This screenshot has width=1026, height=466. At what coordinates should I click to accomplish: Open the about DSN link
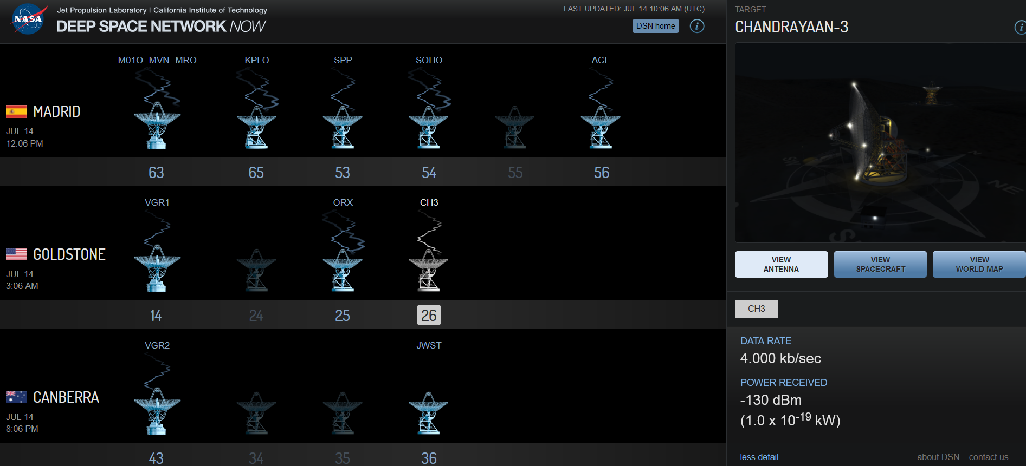938,457
